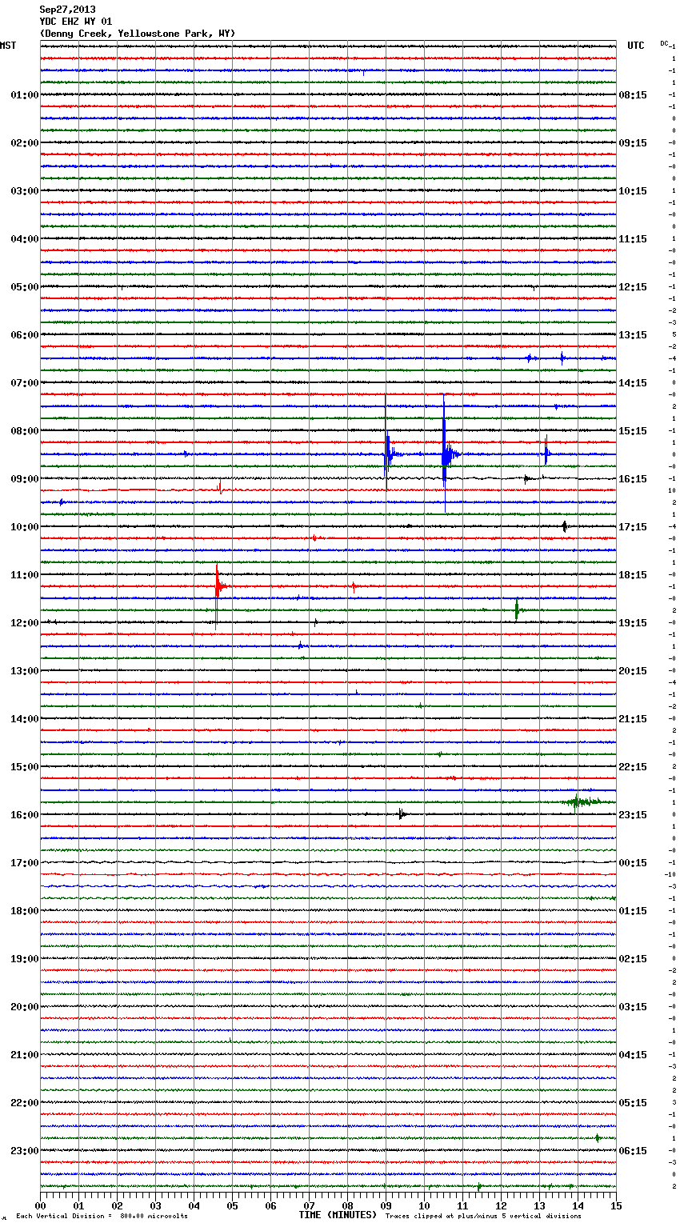Click the "UTC" column header
This screenshot has width=680, height=1227.
pyautogui.click(x=636, y=46)
